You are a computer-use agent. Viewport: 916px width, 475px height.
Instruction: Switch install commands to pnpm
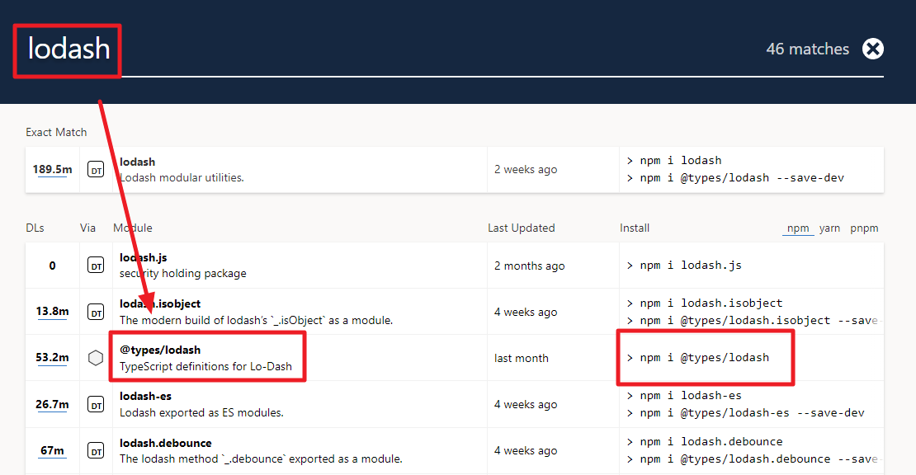pyautogui.click(x=864, y=228)
